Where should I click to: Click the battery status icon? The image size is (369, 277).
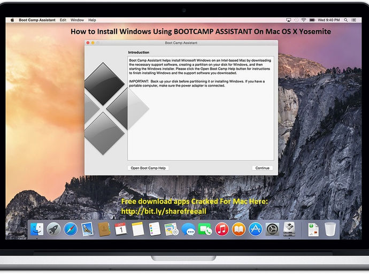tap(312, 20)
